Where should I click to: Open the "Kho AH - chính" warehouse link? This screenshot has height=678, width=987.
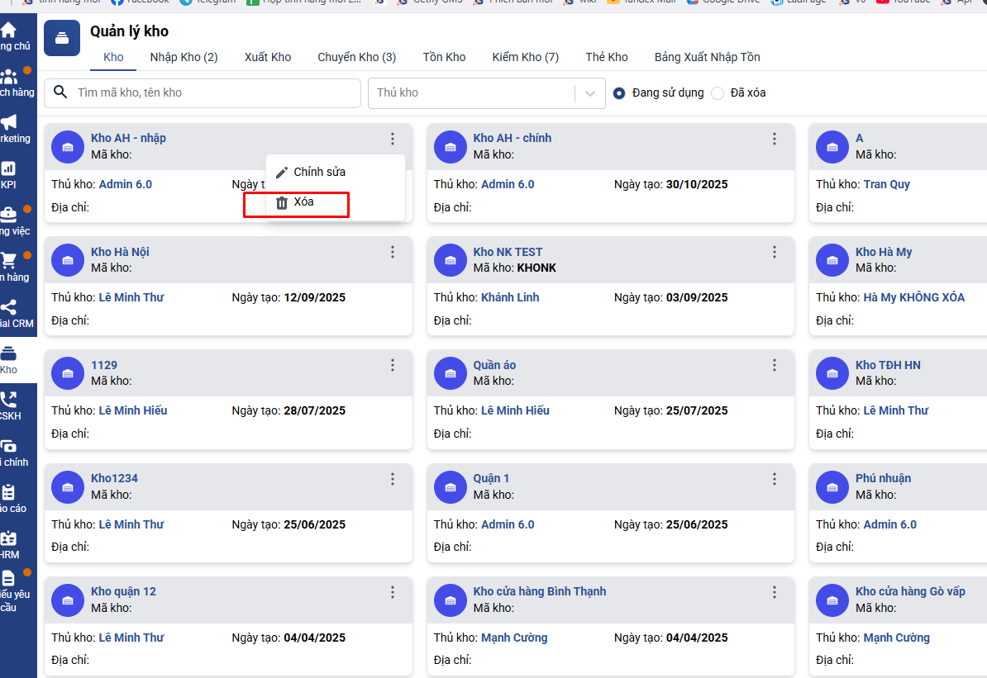(x=512, y=138)
